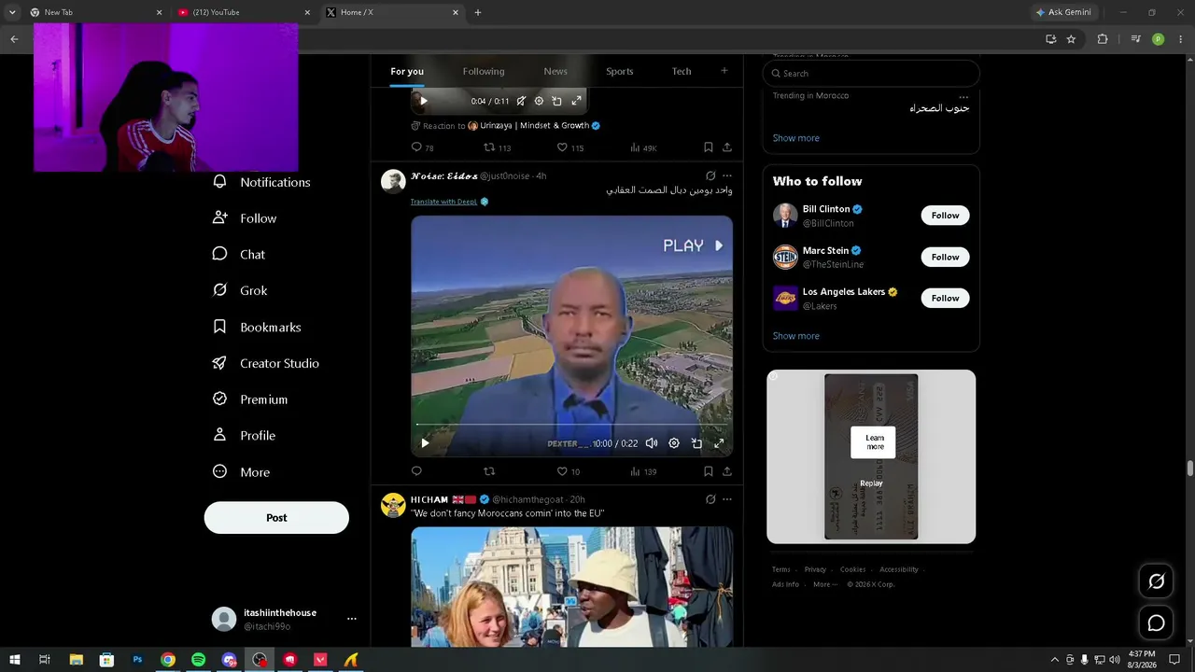This screenshot has width=1195, height=672.
Task: Mute the 0:22 video with speaker icon
Action: (x=652, y=443)
